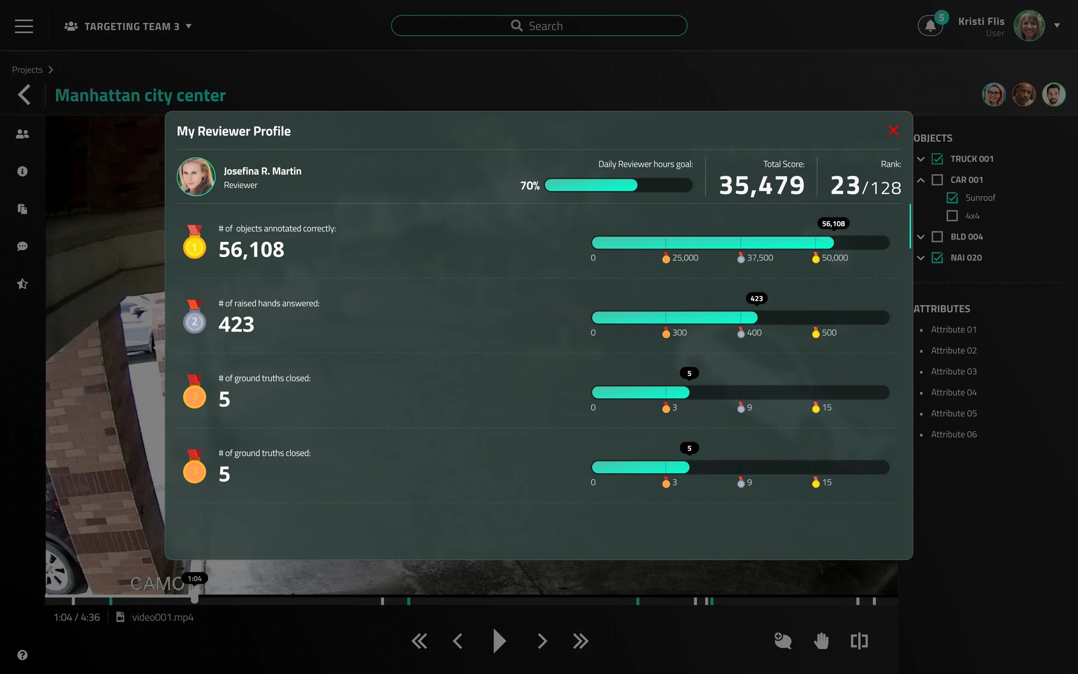Open the hamburger navigation menu

click(x=23, y=26)
